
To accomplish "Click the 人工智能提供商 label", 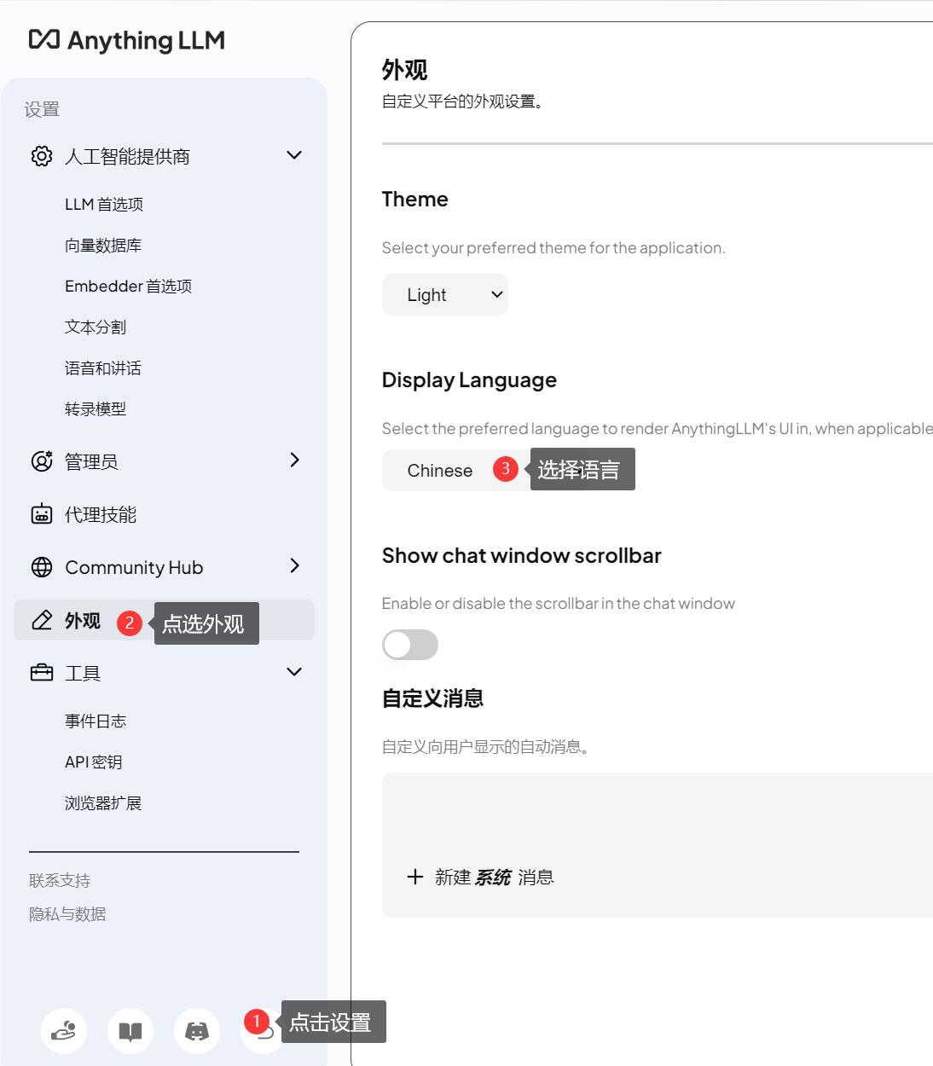I will [x=127, y=156].
